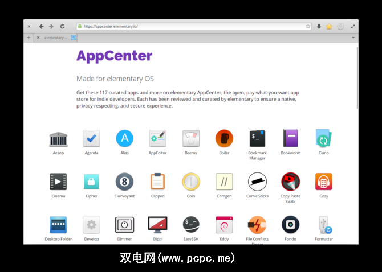Image resolution: width=382 pixels, height=272 pixels.
Task: Open the Bookmark Manager terminal icon
Action: coord(257,138)
